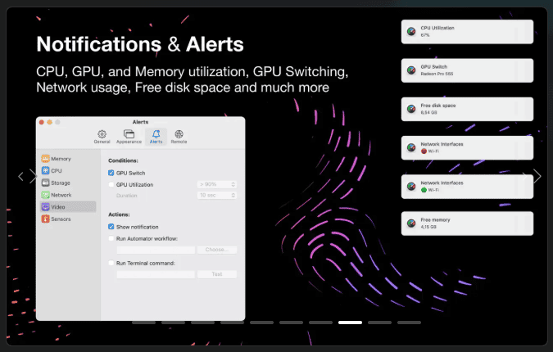Enable Run Automator workflow checkbox
Screen dimensions: 553x352
[x=111, y=238]
